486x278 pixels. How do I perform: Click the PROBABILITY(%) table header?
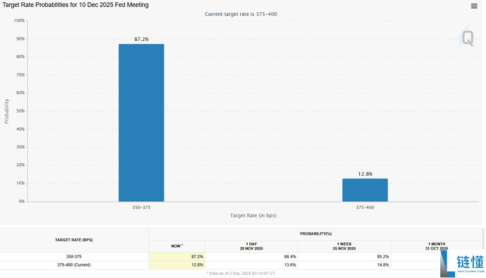pyautogui.click(x=316, y=234)
